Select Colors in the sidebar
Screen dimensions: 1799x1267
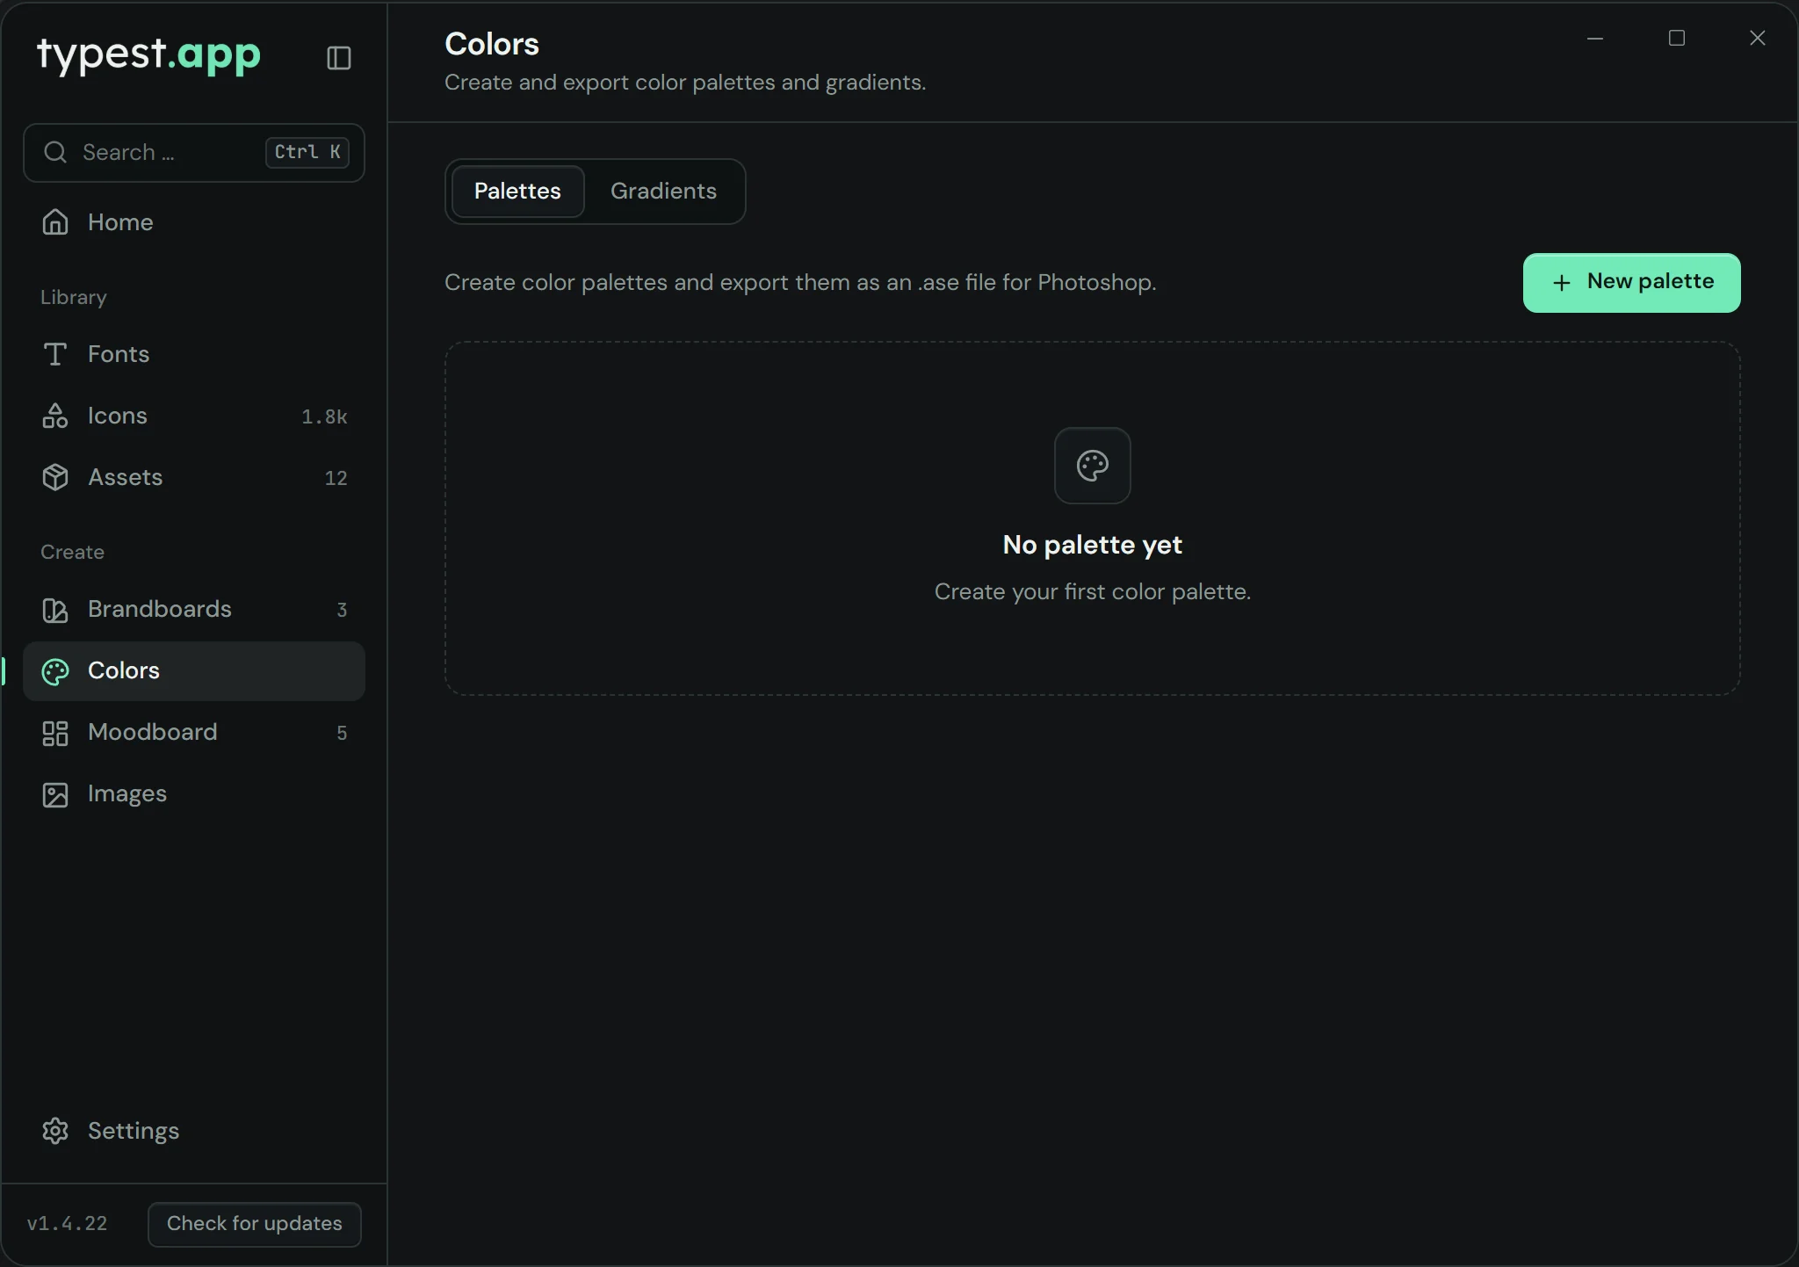point(194,671)
